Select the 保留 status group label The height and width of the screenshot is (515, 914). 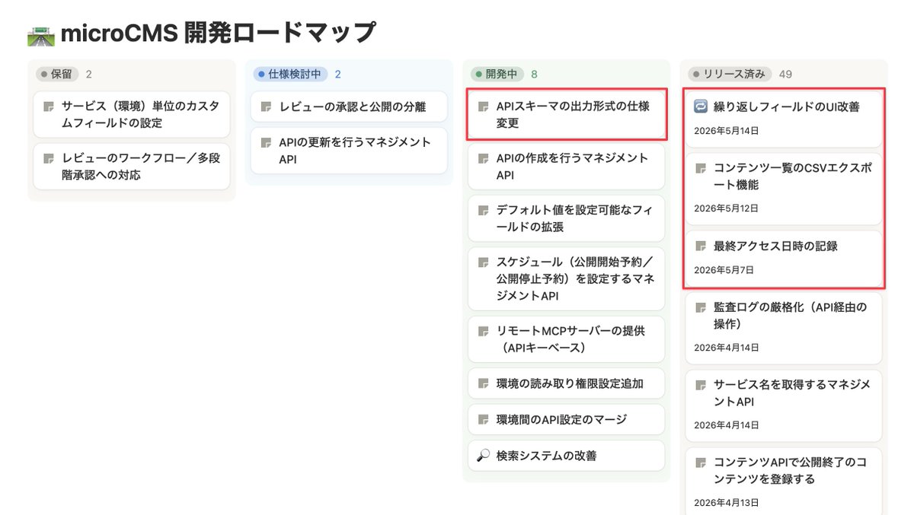pyautogui.click(x=57, y=74)
